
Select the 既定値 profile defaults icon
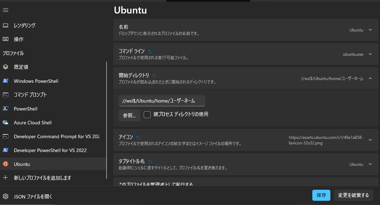tap(5, 67)
